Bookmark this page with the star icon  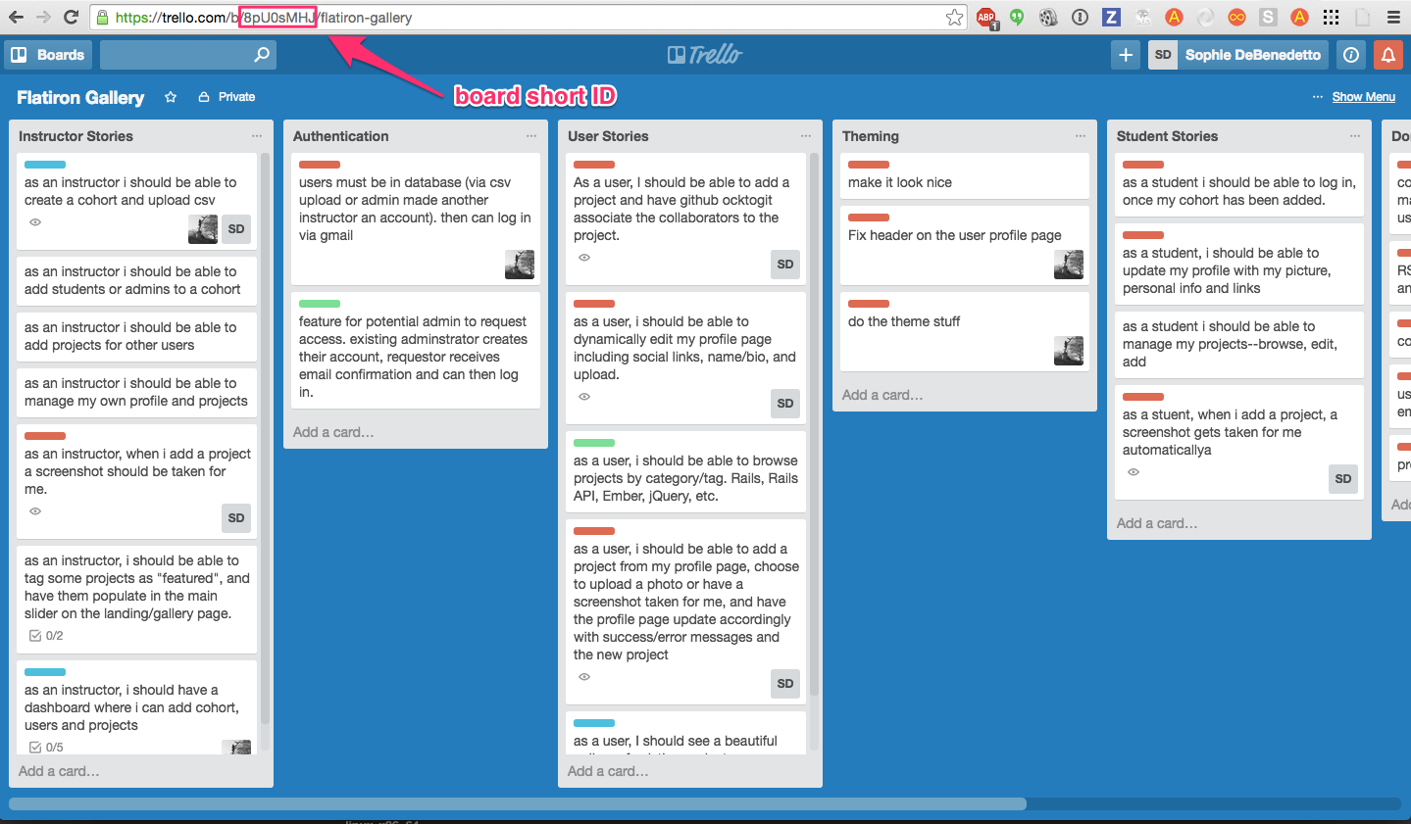954,17
